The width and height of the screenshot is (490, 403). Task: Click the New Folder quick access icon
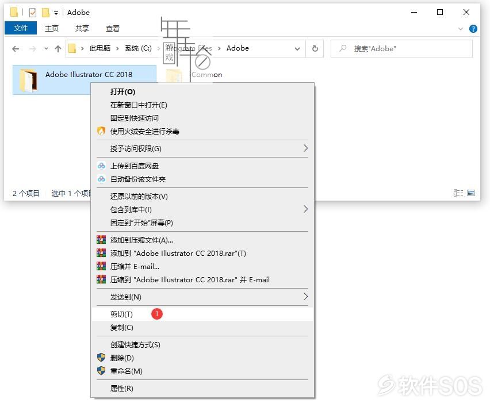45,13
